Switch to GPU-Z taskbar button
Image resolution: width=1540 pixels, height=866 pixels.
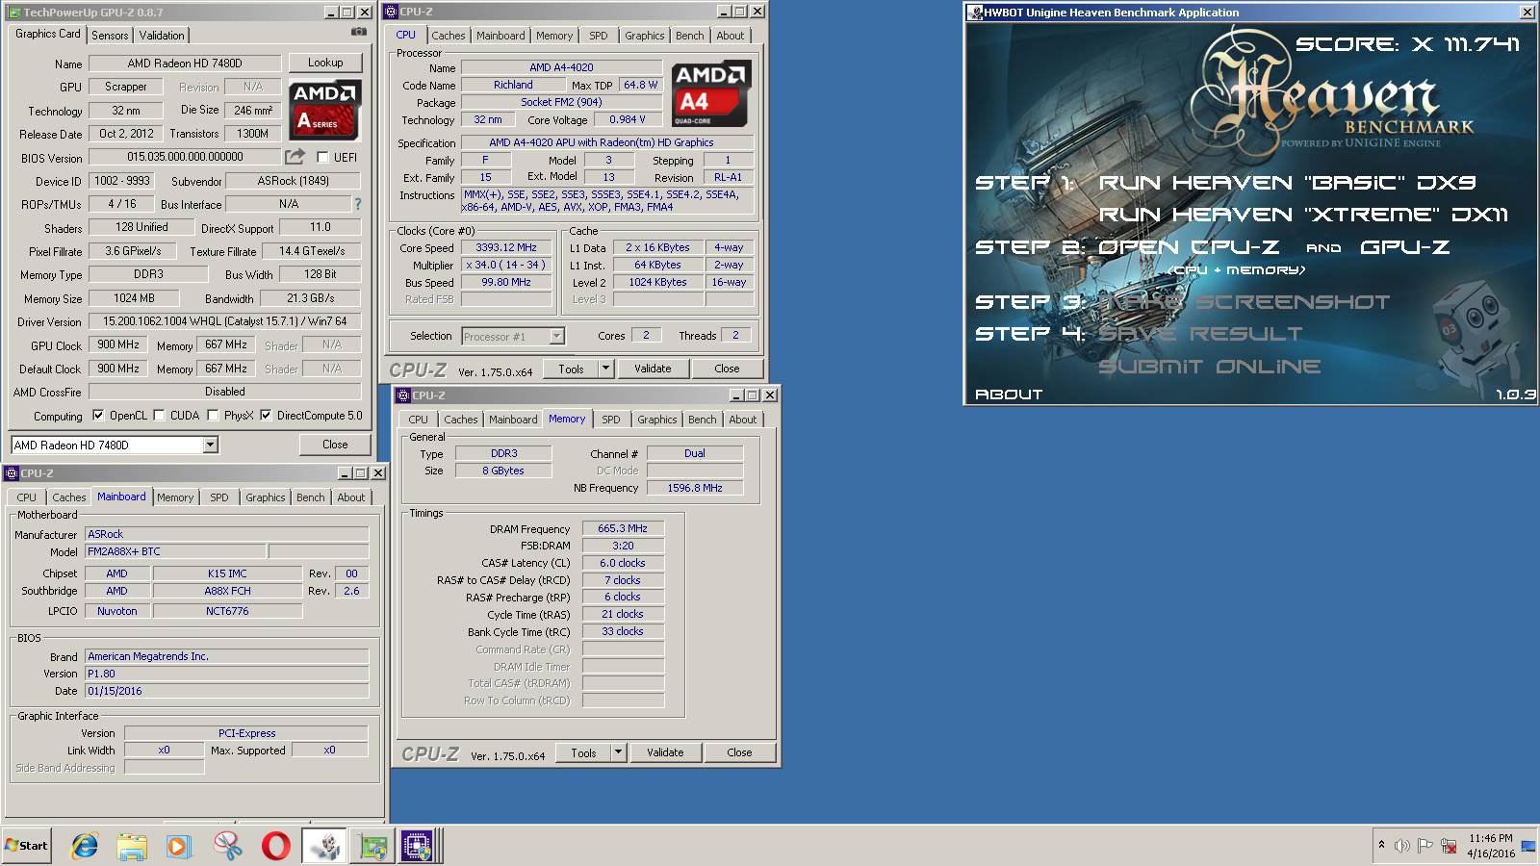pyautogui.click(x=372, y=846)
